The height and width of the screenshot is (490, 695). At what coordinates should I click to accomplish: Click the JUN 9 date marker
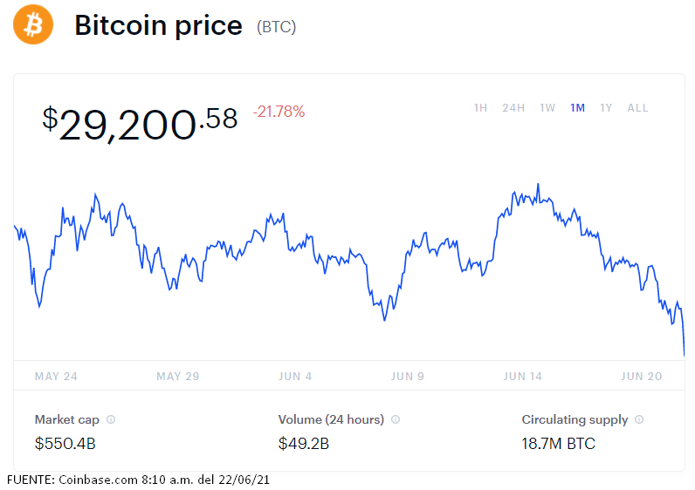pos(408,377)
